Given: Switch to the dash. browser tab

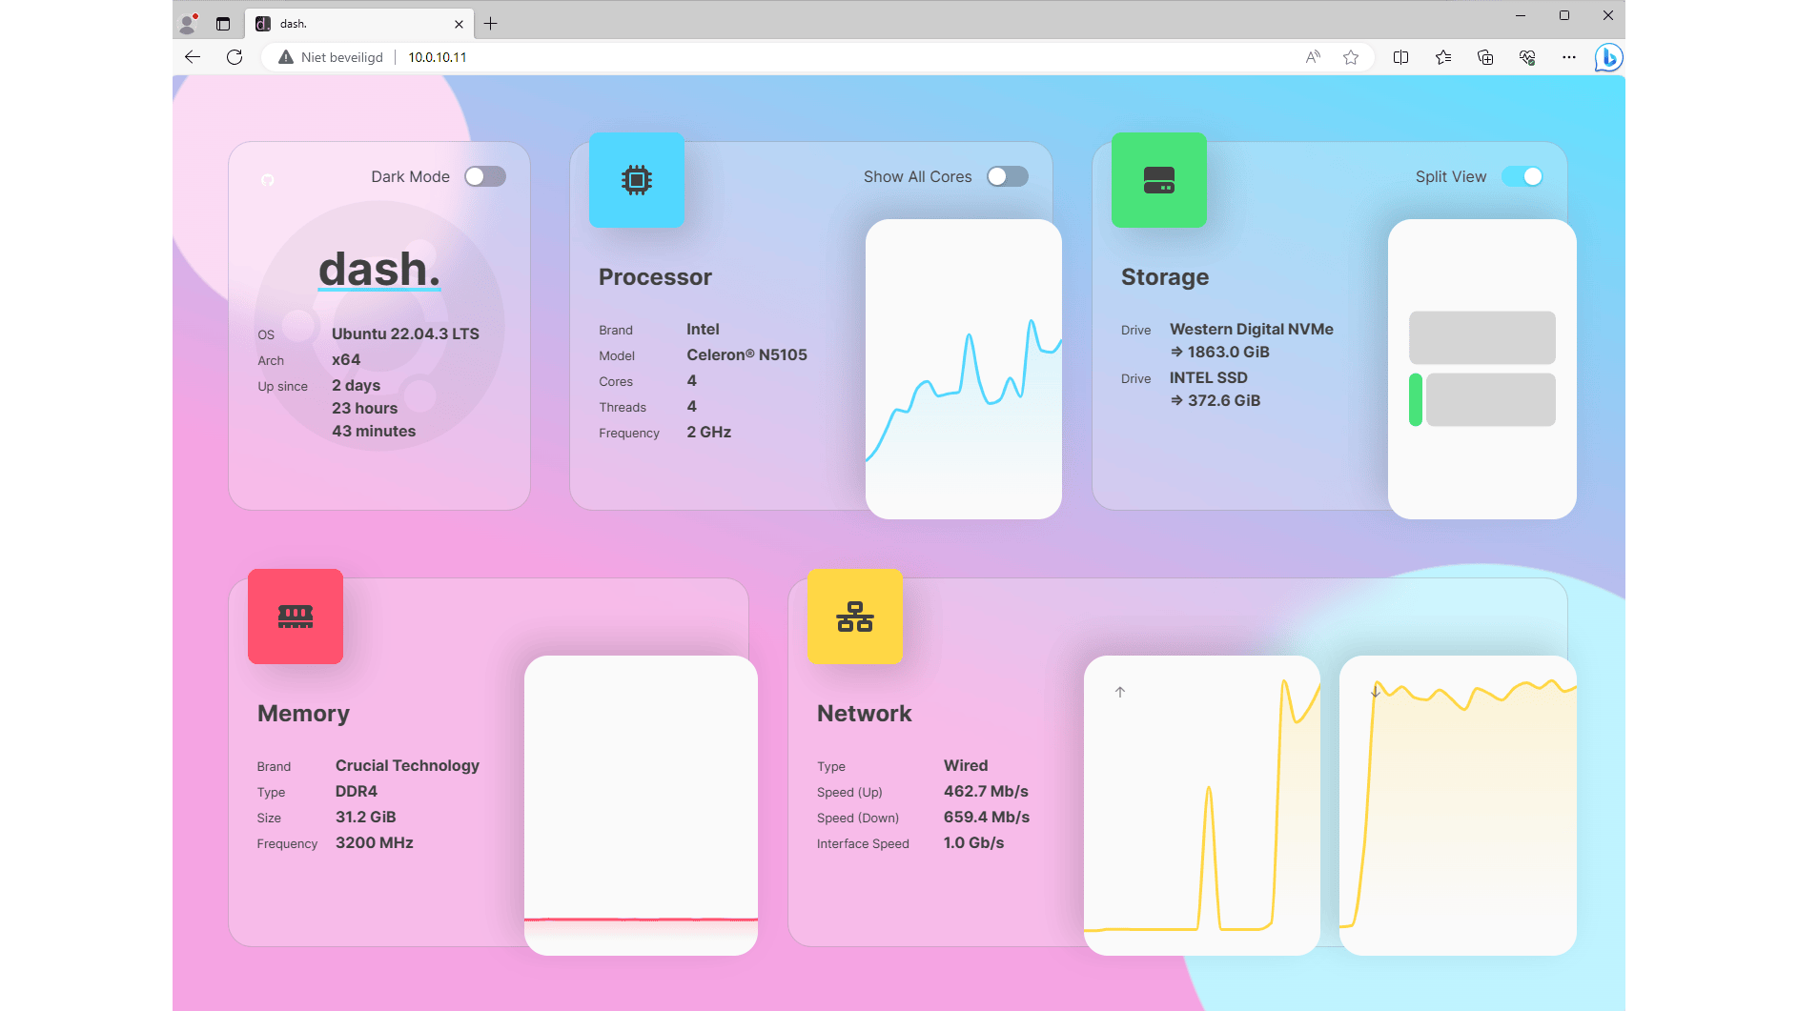Looking at the screenshot, I should (x=343, y=23).
